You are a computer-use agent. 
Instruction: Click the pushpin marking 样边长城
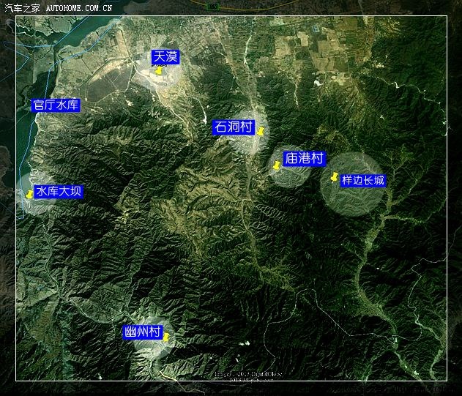(x=334, y=178)
